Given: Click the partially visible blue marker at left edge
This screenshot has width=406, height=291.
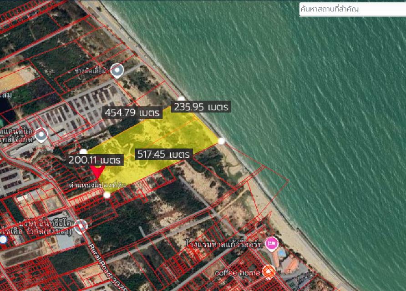Looking at the screenshot, I should pyautogui.click(x=3, y=240).
